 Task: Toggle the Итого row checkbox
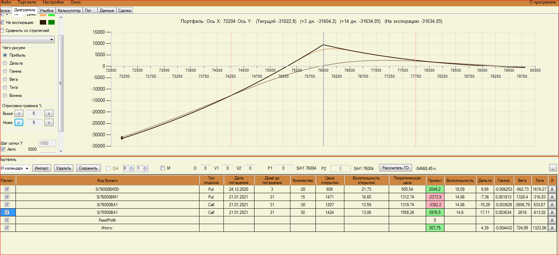[7, 228]
